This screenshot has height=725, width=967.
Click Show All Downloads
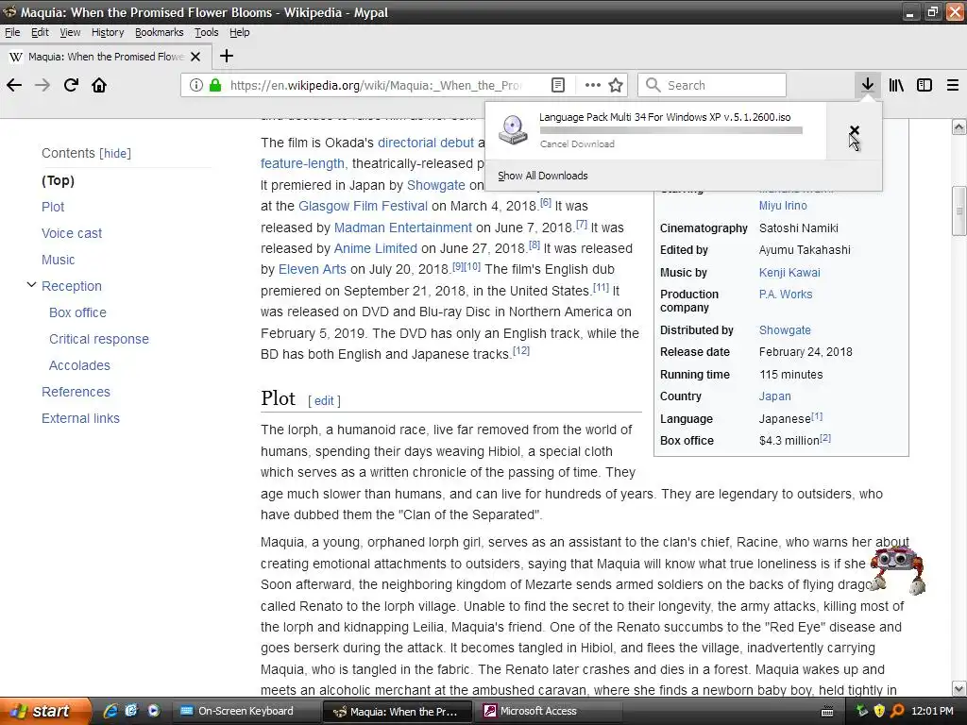543,176
